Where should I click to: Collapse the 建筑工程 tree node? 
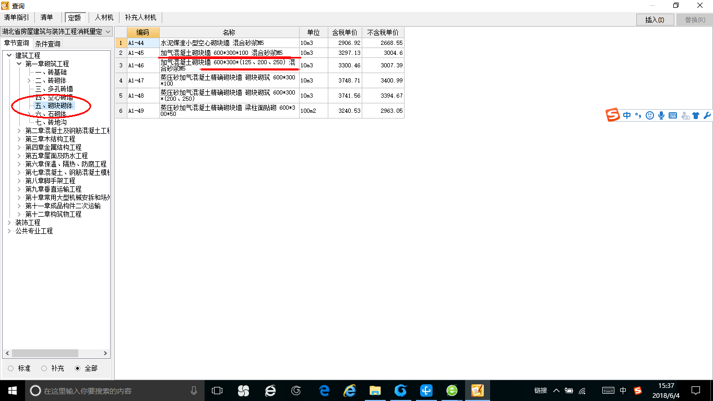pos(9,55)
